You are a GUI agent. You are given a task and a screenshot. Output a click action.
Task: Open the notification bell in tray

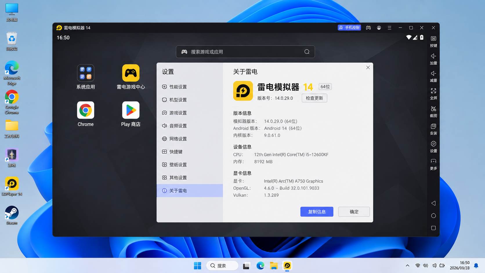tap(476, 266)
